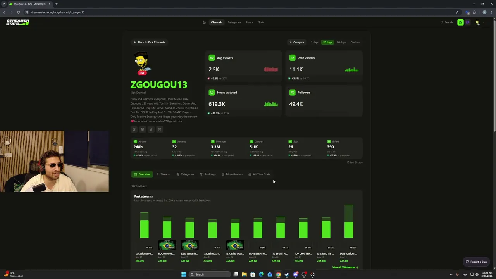
Task: Open the Aug 24 stream thumbnail
Action: (x=235, y=245)
